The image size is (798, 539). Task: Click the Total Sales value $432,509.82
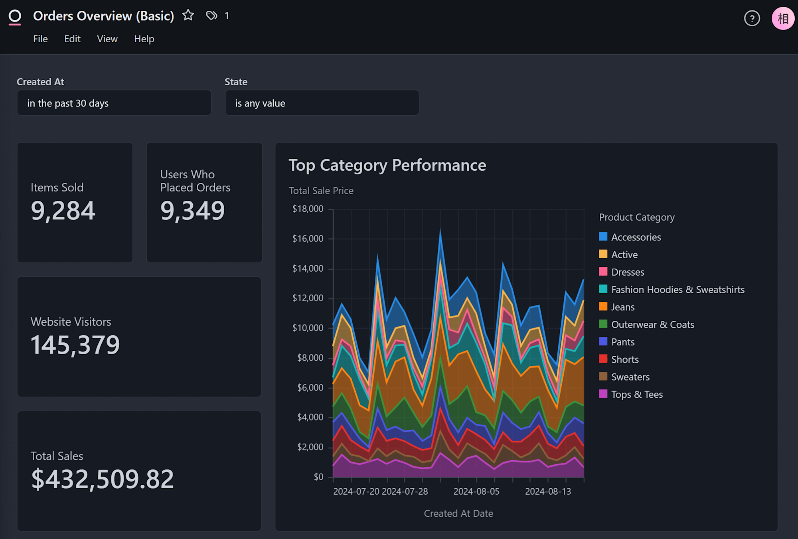pyautogui.click(x=103, y=479)
